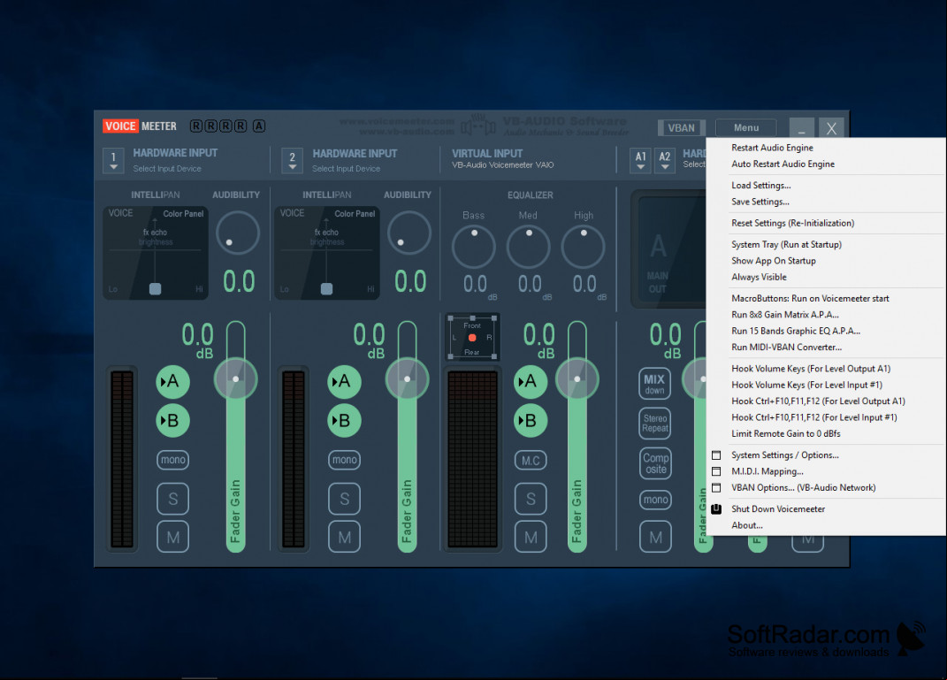The width and height of the screenshot is (947, 680).
Task: Click the Intellipan handle of input 1
Action: 156,288
